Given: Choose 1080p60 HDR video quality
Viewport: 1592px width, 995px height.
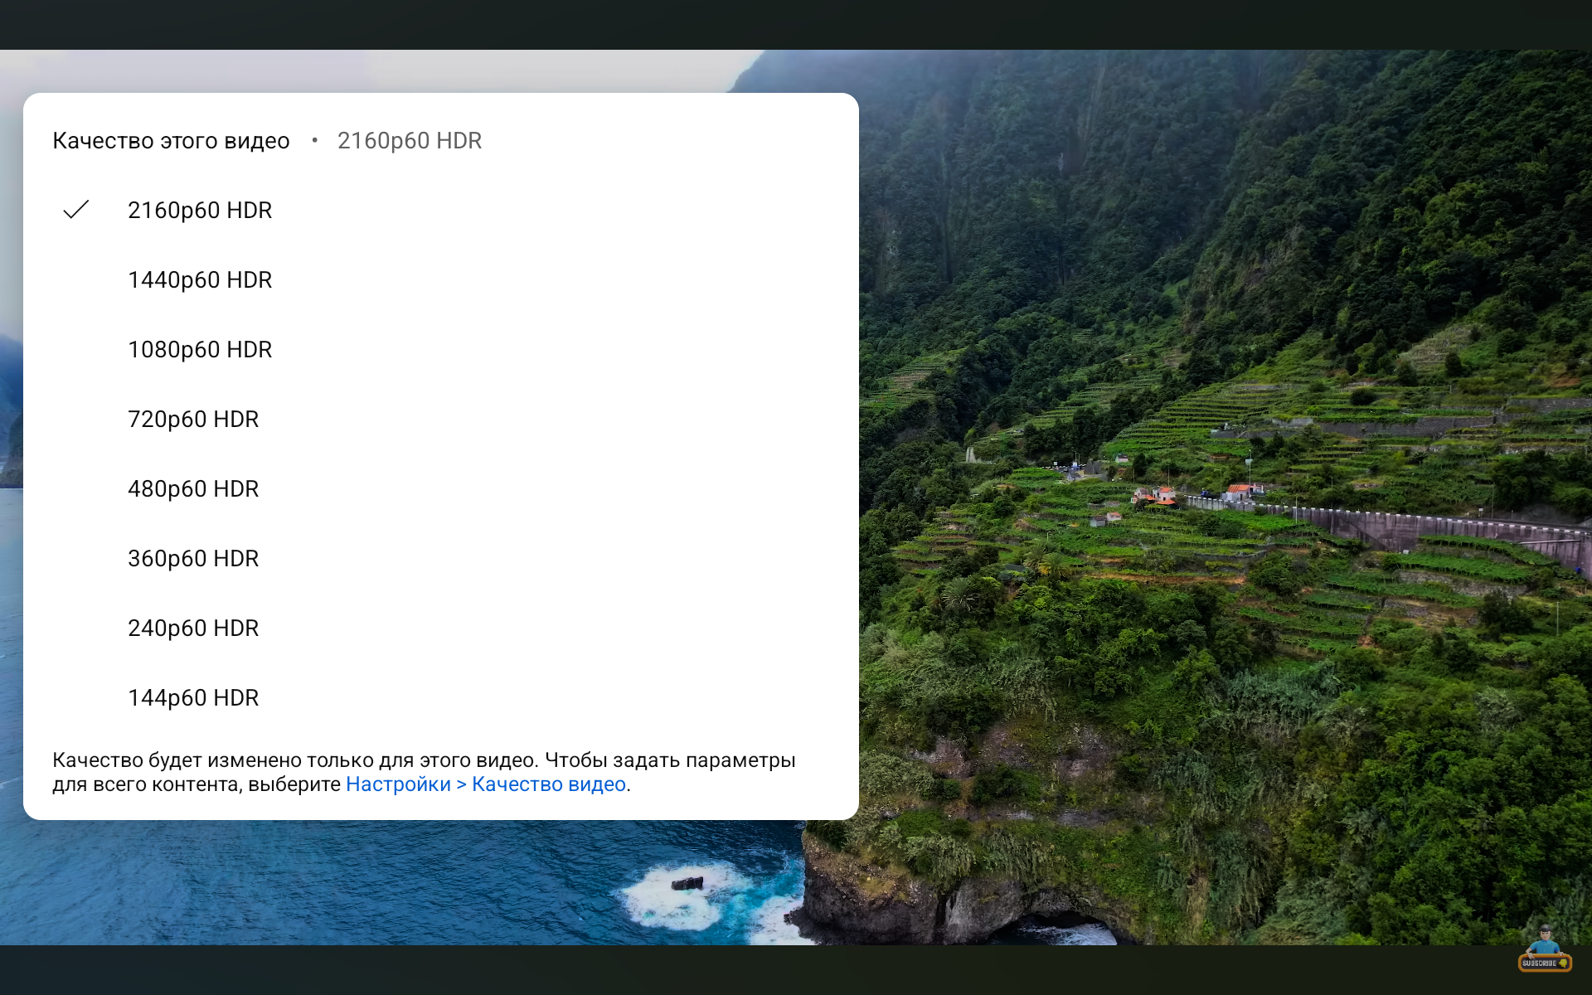Looking at the screenshot, I should click(x=440, y=350).
